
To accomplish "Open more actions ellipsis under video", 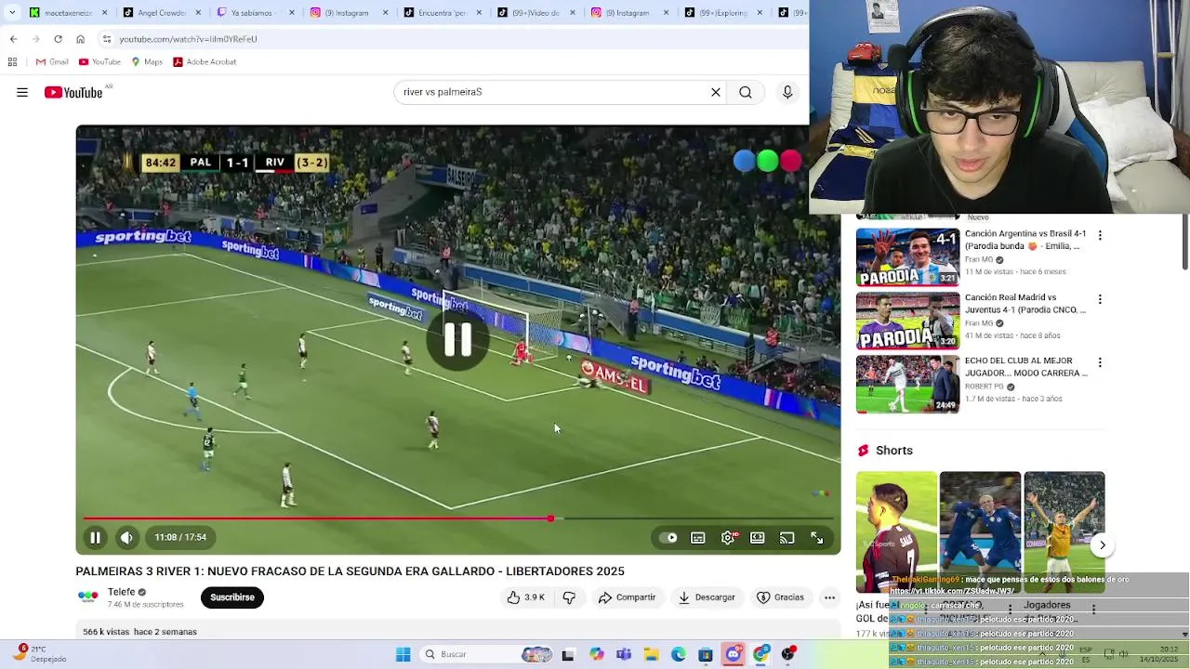I will point(830,597).
